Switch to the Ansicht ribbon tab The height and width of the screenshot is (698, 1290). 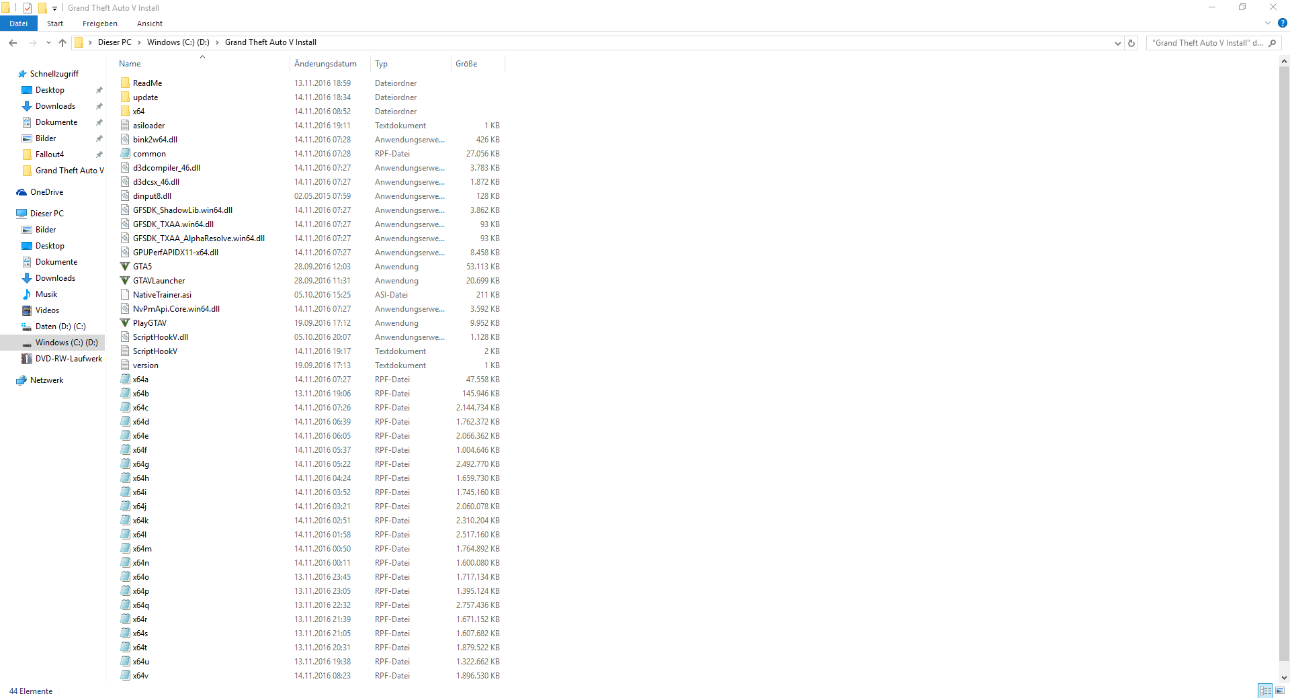149,24
